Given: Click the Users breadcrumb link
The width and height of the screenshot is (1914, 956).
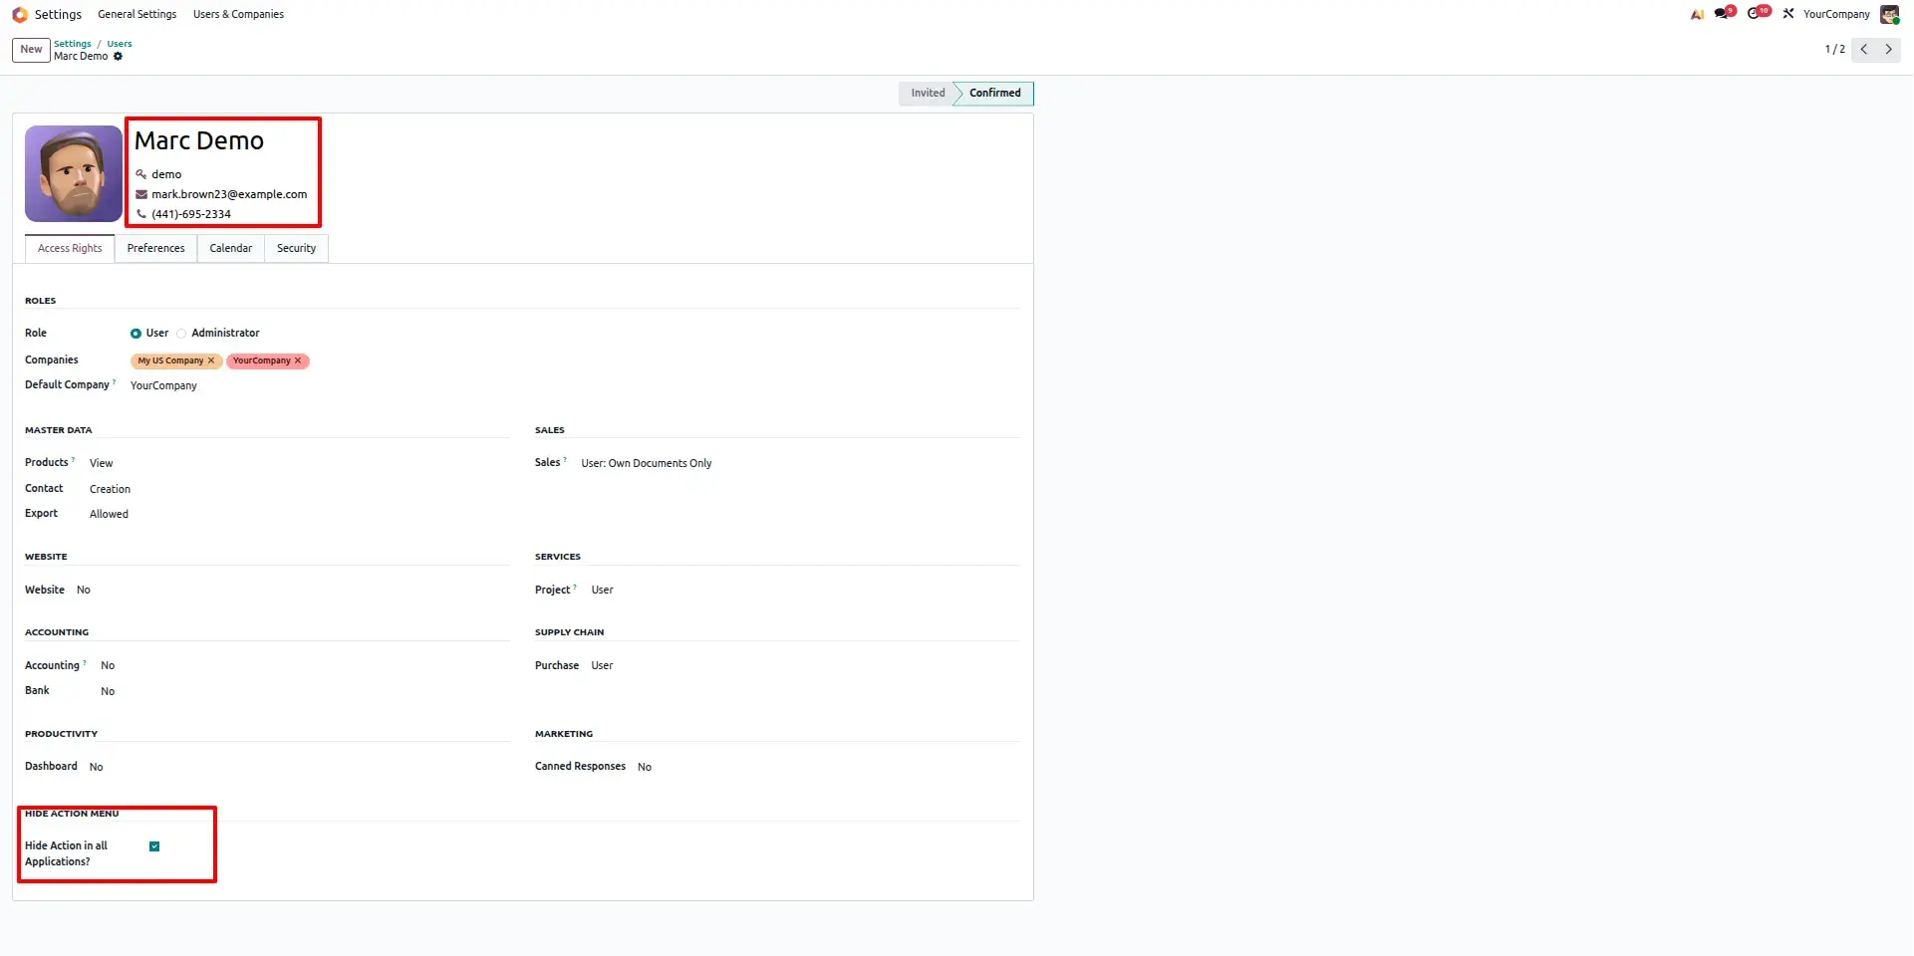Looking at the screenshot, I should click(120, 44).
